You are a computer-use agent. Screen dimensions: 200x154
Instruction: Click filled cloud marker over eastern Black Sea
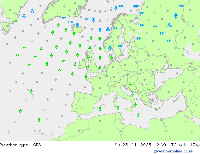coord(177,73)
